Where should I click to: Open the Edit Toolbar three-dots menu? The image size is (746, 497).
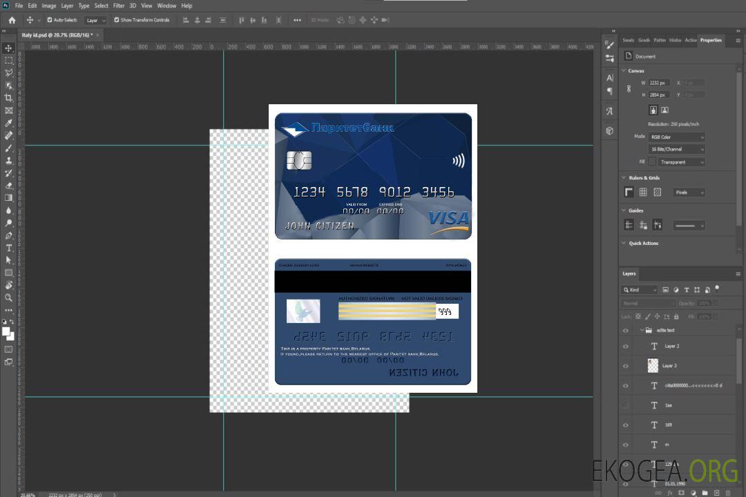(8, 310)
